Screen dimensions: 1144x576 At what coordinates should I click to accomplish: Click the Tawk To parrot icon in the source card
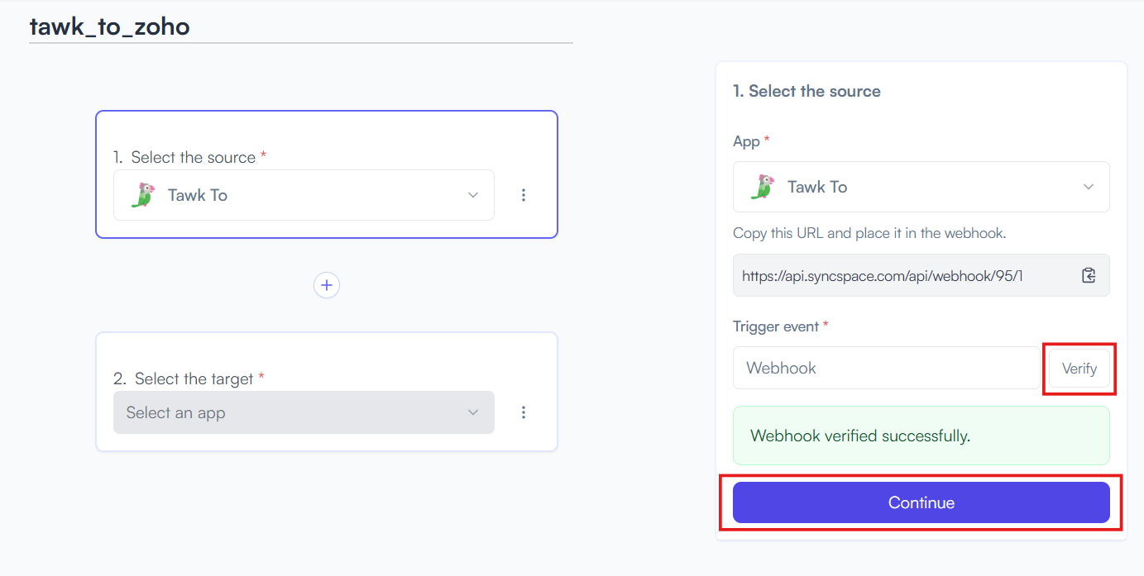(x=144, y=195)
